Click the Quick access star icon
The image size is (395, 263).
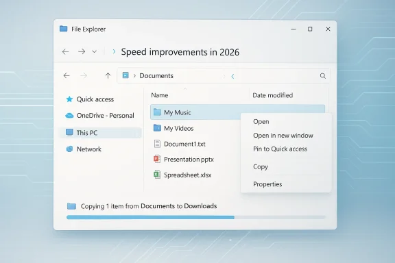(x=69, y=99)
